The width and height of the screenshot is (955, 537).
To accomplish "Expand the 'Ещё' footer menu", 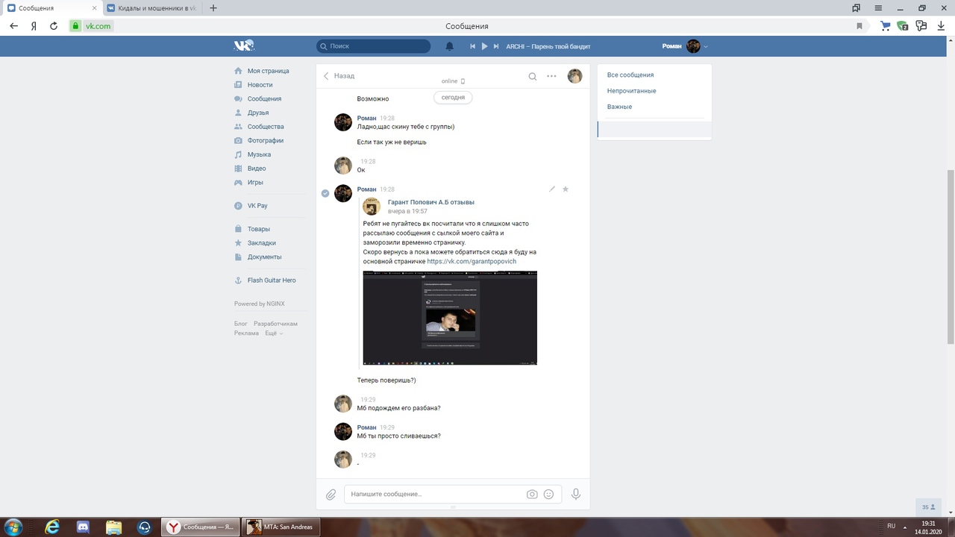I will coord(273,333).
